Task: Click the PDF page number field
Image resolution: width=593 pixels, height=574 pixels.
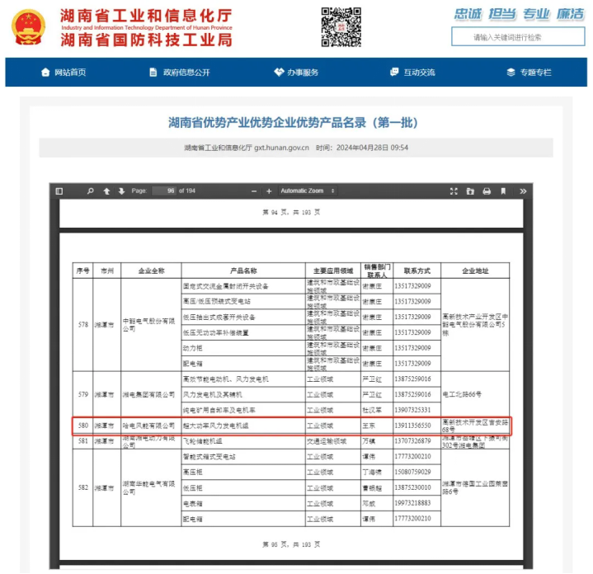Action: pos(163,191)
